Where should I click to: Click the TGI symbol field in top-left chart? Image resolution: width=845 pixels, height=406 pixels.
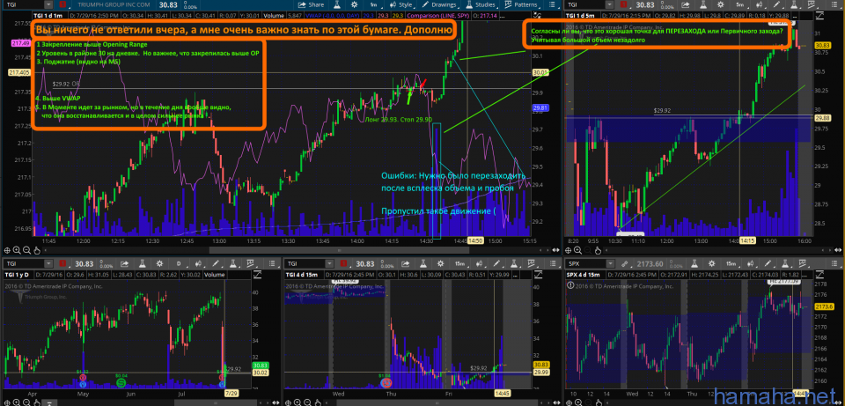tap(25, 5)
